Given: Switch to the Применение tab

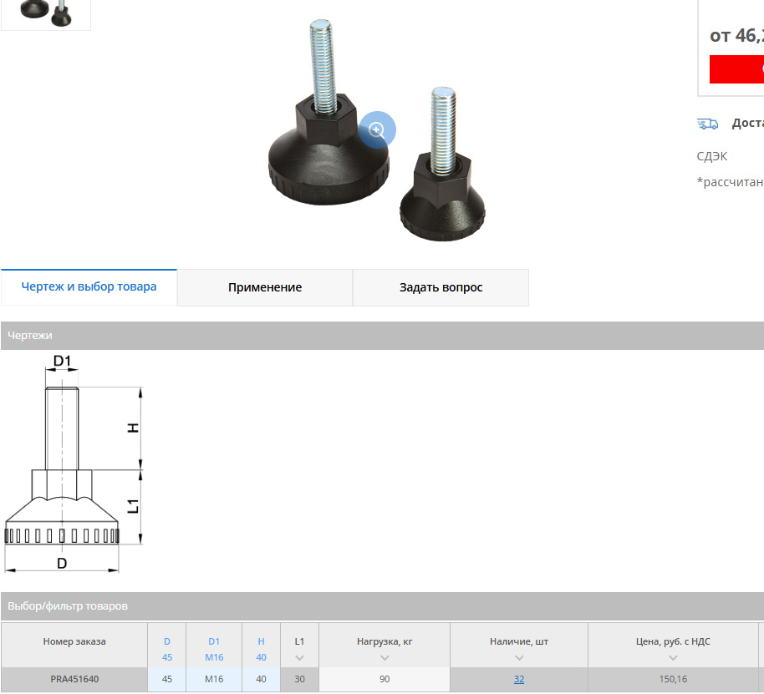Looking at the screenshot, I should pyautogui.click(x=265, y=287).
